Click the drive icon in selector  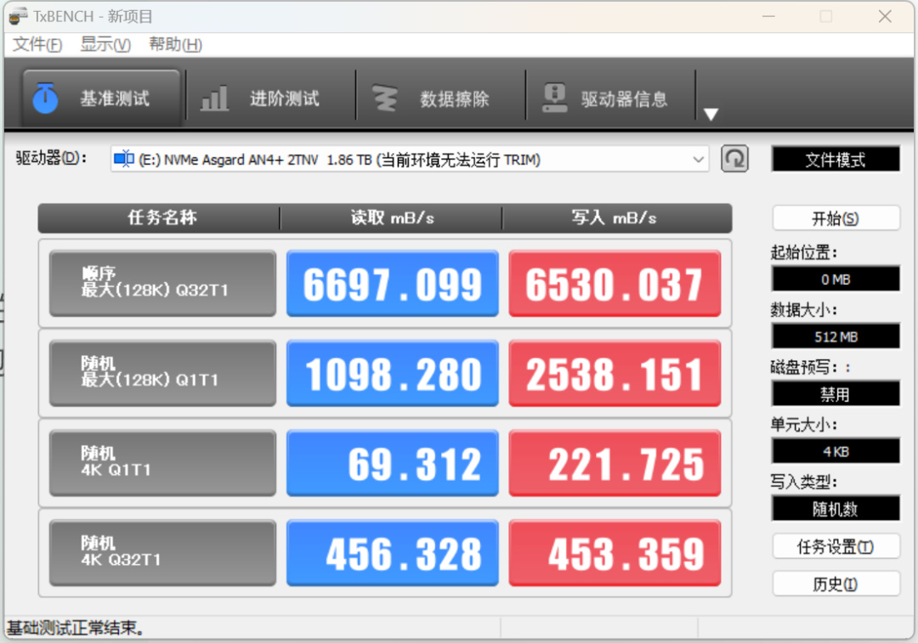(123, 159)
